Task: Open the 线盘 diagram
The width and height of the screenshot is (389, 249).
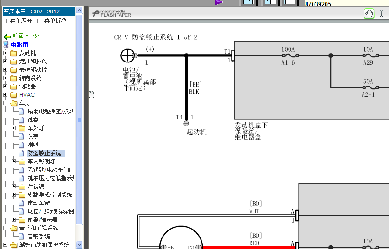Action: [x=33, y=120]
